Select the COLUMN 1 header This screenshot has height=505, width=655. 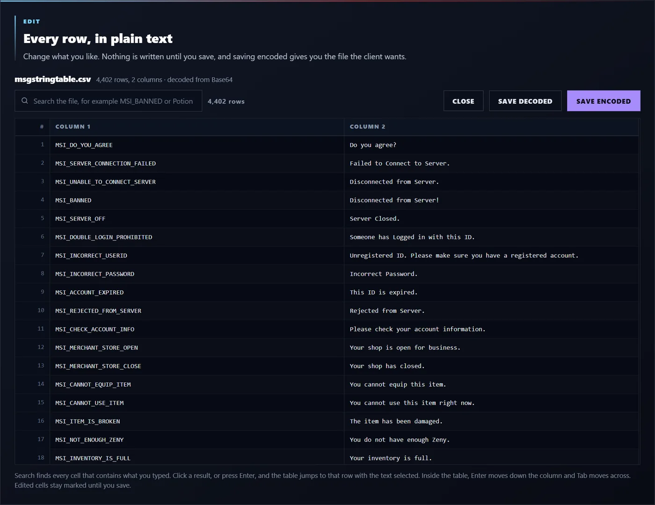(x=197, y=127)
